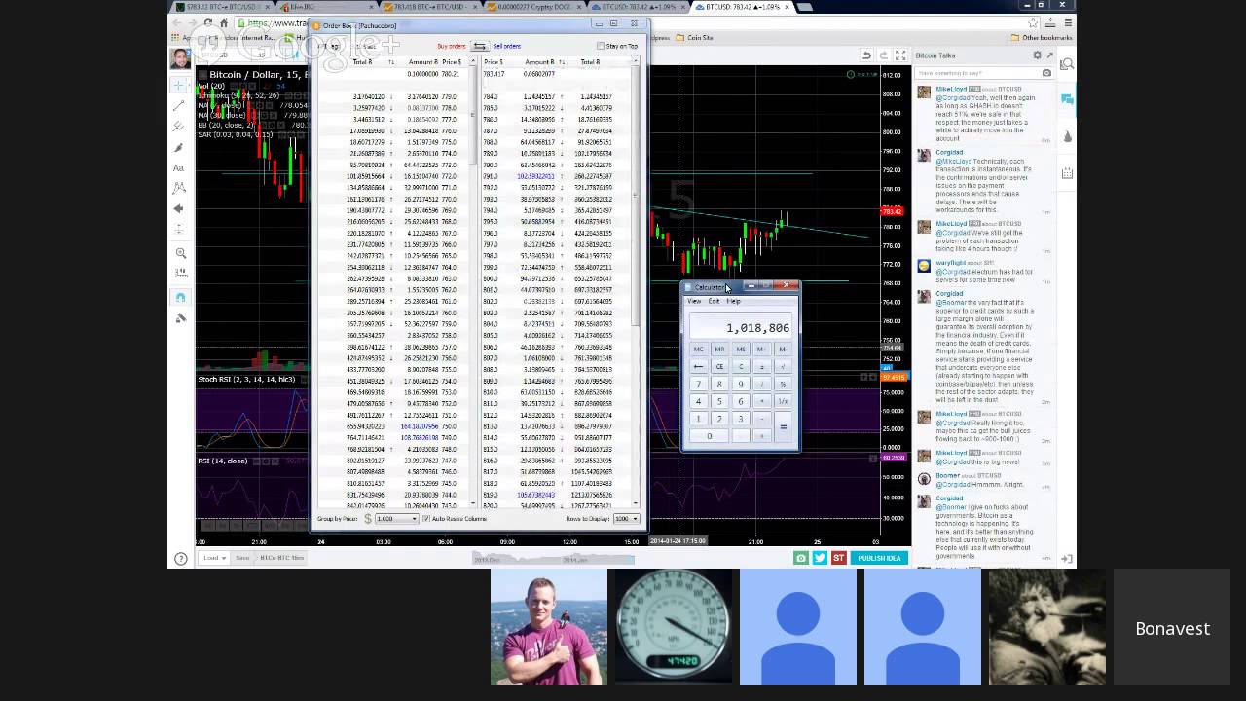Click the Calculator CE button

click(719, 367)
